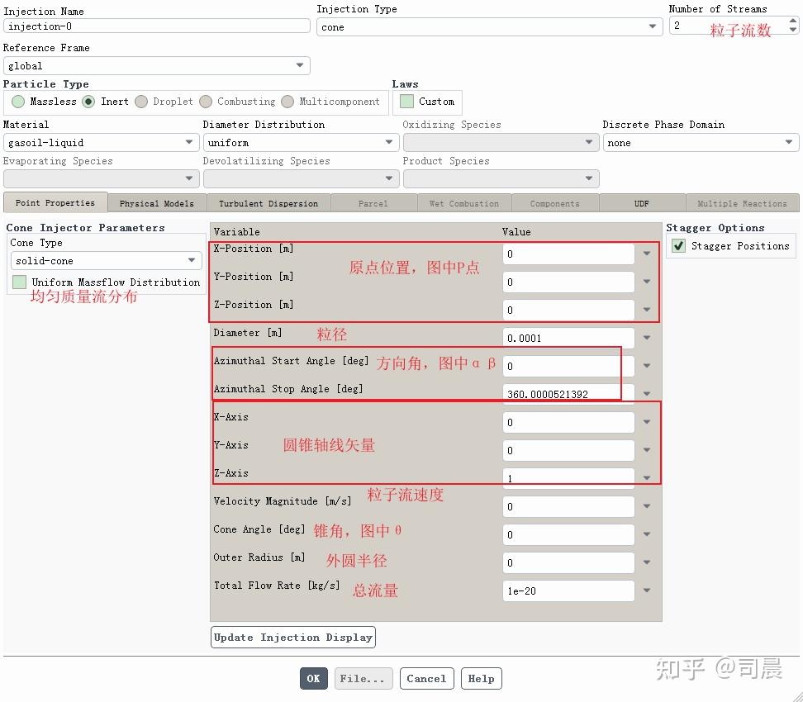Decrease the Number of Streams stepper
Image resolution: width=803 pixels, height=702 pixels.
coord(793,30)
